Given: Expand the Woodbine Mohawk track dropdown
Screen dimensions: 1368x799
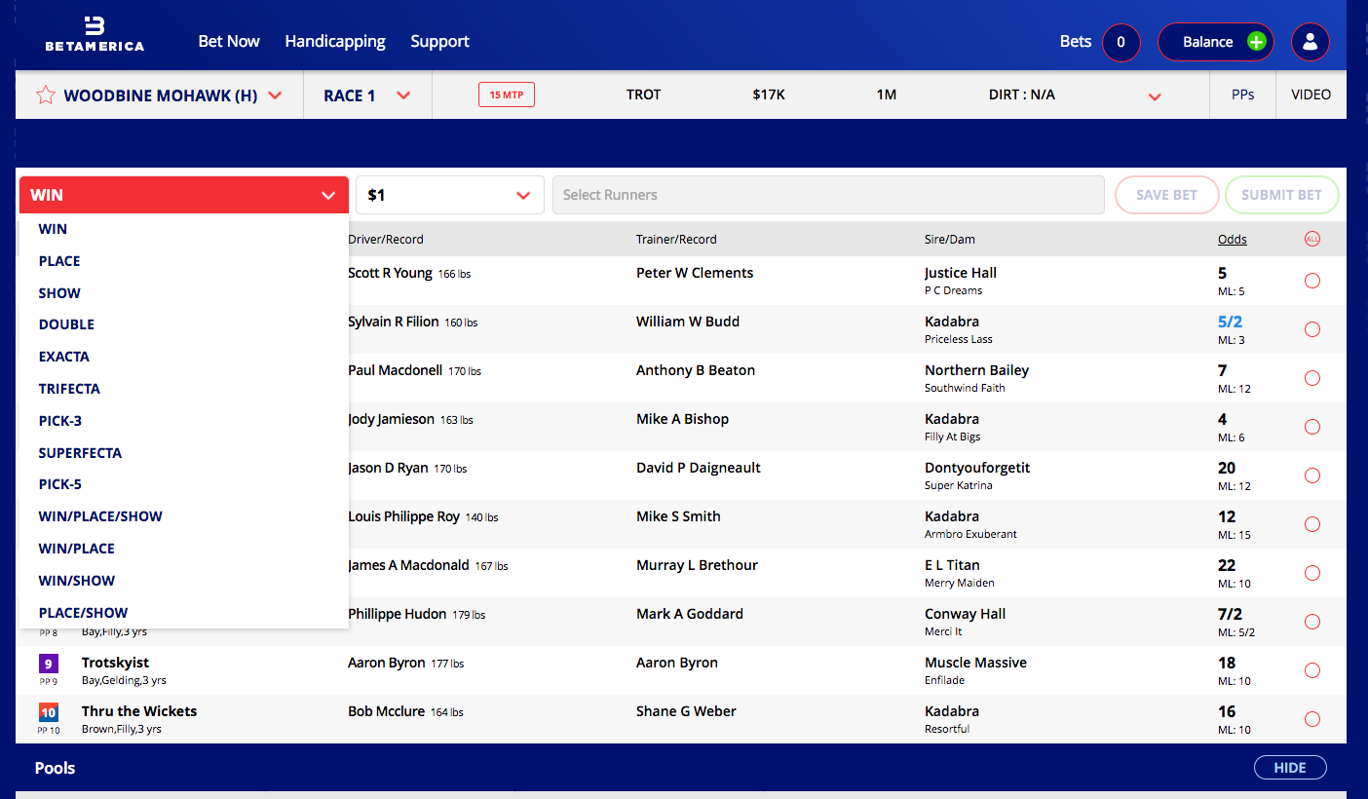Looking at the screenshot, I should tap(275, 95).
